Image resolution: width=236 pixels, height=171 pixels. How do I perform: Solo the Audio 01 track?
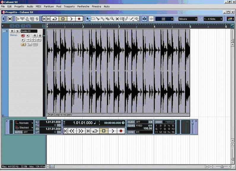[17, 31]
